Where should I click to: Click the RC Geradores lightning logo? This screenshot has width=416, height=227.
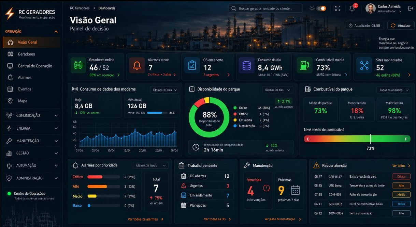[10, 13]
